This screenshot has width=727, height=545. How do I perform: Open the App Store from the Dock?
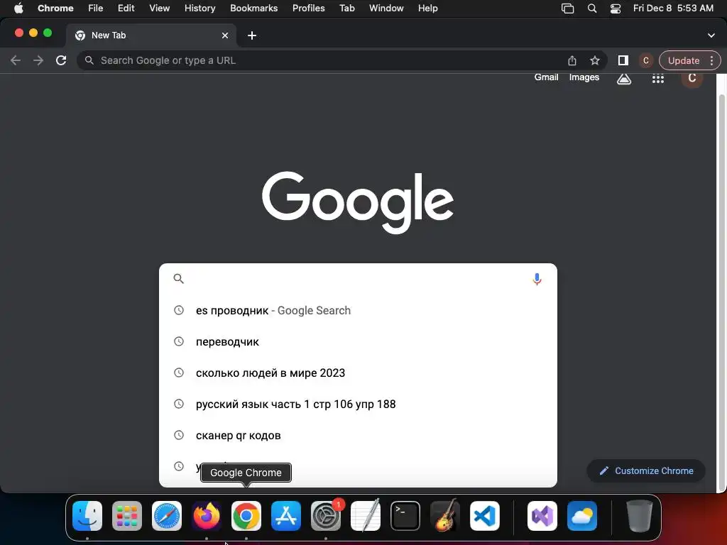[x=286, y=515]
